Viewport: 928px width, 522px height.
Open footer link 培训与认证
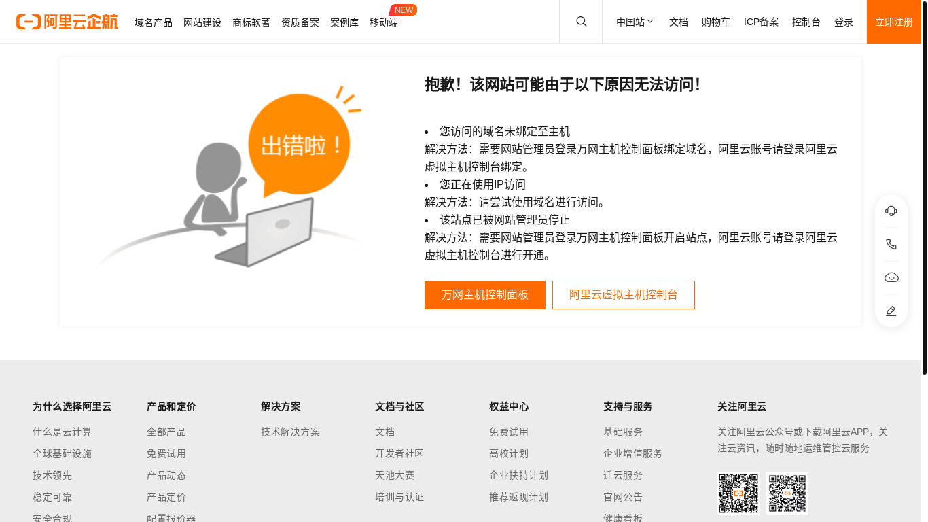(x=399, y=497)
